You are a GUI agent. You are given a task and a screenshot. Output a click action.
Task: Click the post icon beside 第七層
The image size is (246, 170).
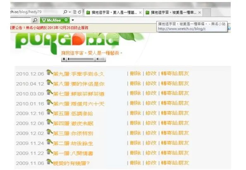point(50,93)
